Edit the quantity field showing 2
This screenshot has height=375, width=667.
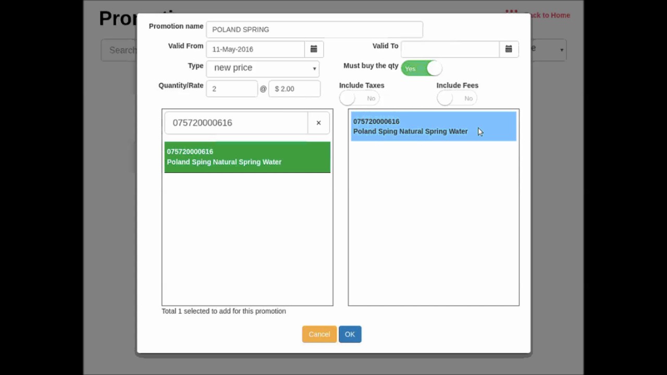[x=232, y=89]
